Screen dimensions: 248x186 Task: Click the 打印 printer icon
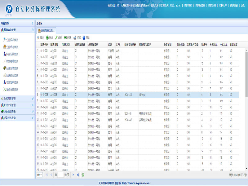point(75,38)
